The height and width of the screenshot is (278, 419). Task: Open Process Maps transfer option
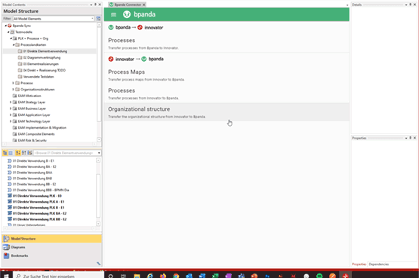click(226, 75)
